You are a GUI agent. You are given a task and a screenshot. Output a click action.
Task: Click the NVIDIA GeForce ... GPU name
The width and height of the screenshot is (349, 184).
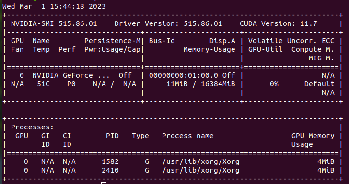pyautogui.click(x=71, y=75)
